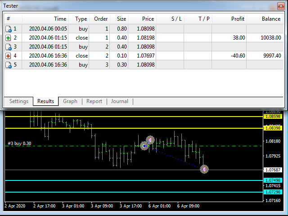Click size cell 0.30 in row 5
This screenshot has height=216, width=288.
pyautogui.click(x=122, y=65)
